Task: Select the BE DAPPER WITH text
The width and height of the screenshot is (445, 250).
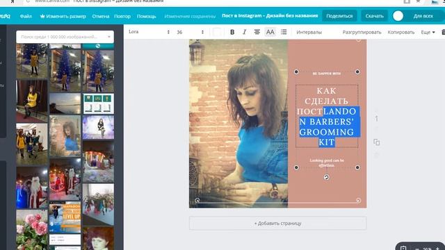Action: (326, 74)
